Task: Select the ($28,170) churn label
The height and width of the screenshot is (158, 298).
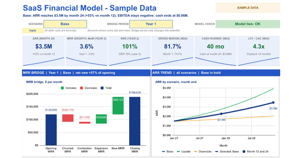Action: coord(68,110)
